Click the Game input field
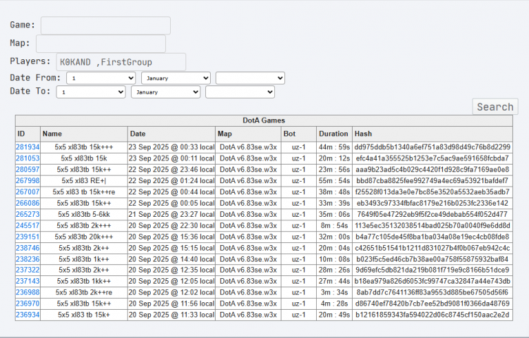This screenshot has width=529, height=338. coord(105,25)
